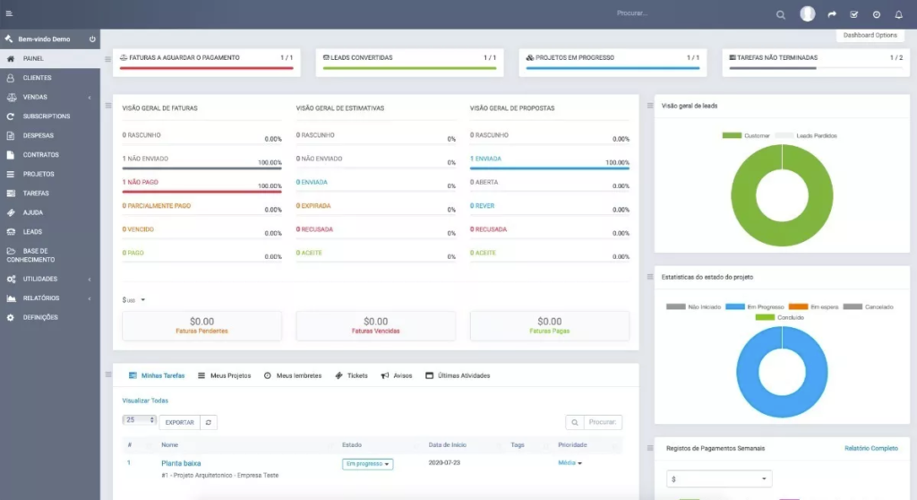
Task: Open the user profile avatar
Action: tap(808, 13)
